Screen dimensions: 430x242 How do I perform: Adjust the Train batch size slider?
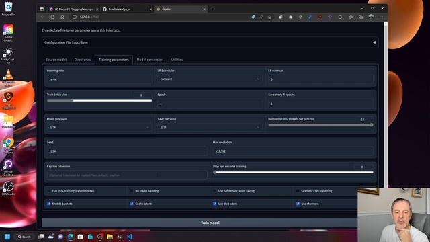tap(99, 101)
